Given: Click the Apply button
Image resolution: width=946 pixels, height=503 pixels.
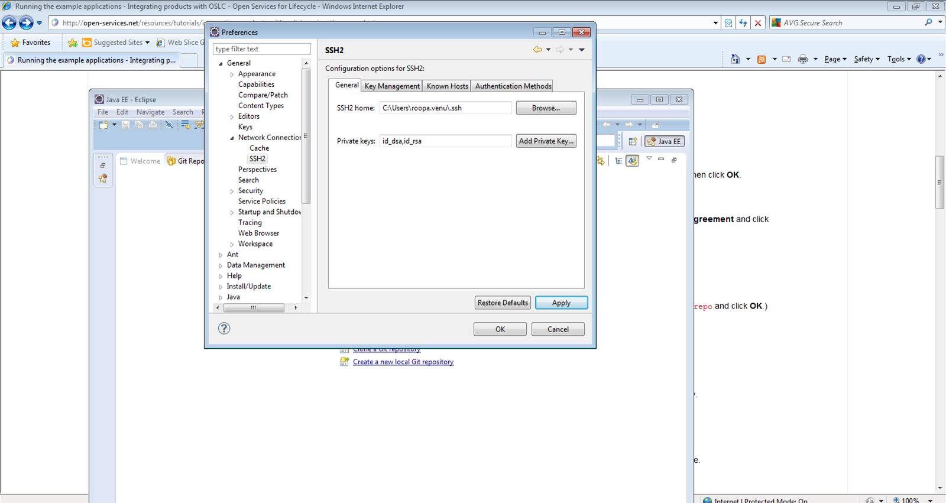Looking at the screenshot, I should 561,303.
